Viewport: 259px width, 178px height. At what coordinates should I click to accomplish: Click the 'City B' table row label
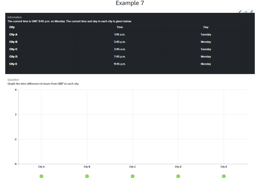pos(13,42)
